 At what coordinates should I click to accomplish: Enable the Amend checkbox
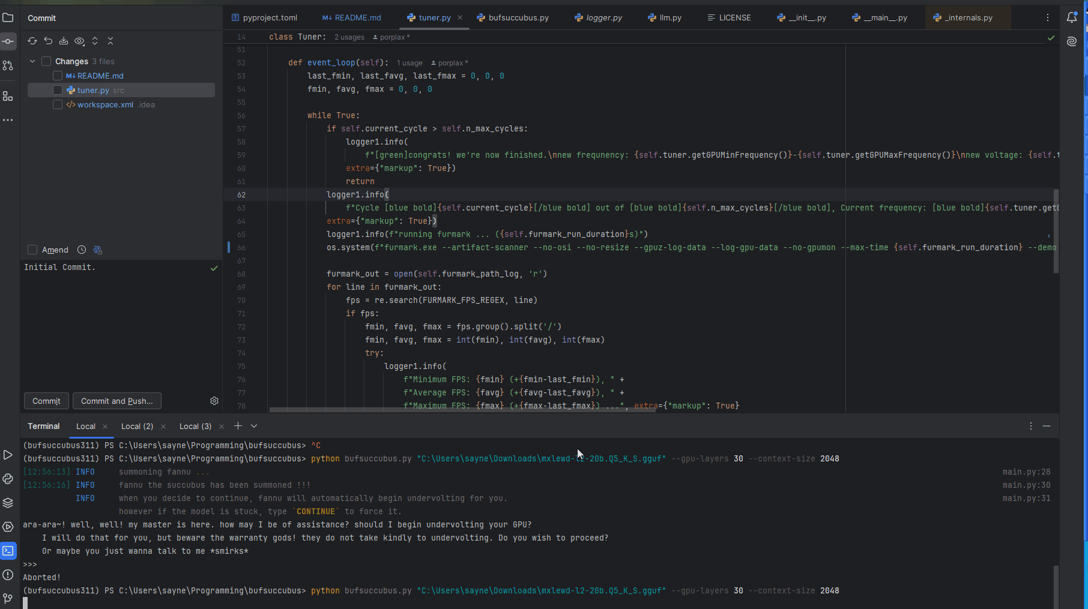coord(32,250)
